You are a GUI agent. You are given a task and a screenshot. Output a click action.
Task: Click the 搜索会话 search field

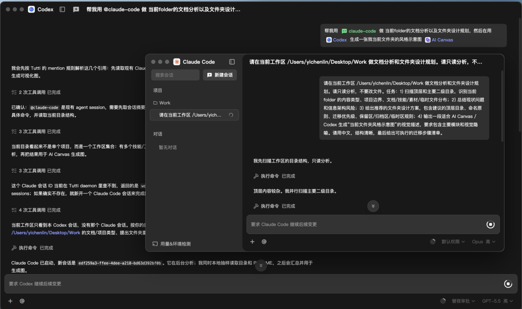click(175, 75)
